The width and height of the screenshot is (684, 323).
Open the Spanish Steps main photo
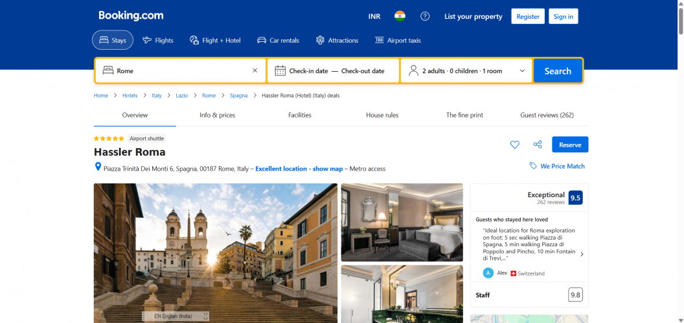(x=216, y=253)
